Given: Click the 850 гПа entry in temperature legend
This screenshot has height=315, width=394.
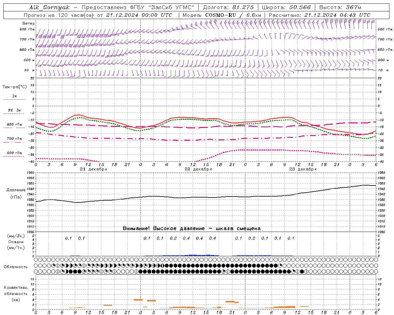Looking at the screenshot, I should tap(14, 125).
